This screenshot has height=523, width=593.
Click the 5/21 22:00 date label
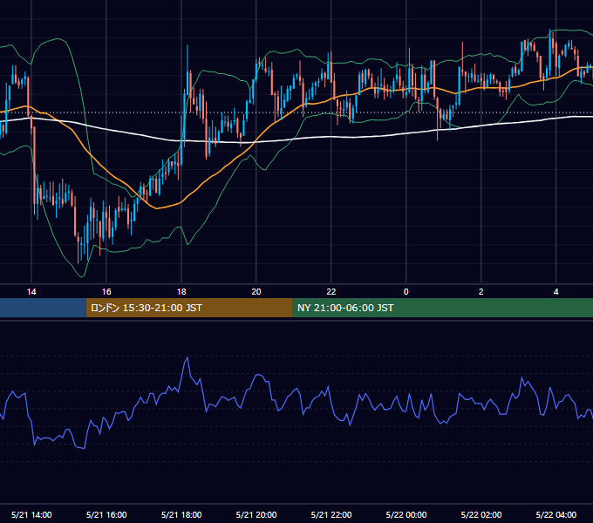(331, 514)
